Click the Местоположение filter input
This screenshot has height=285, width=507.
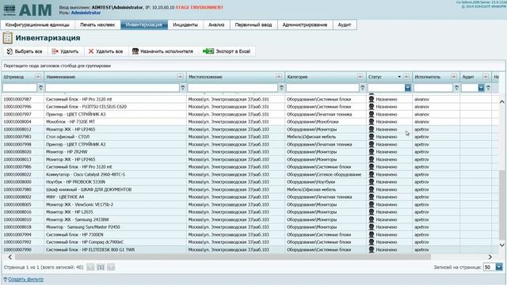[233, 88]
